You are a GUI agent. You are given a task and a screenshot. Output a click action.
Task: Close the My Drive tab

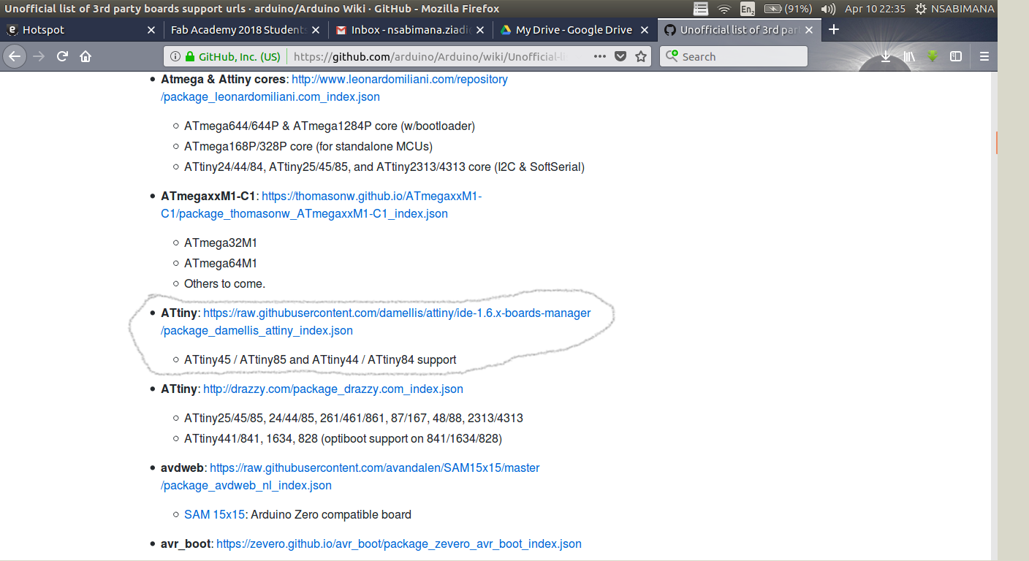point(645,30)
